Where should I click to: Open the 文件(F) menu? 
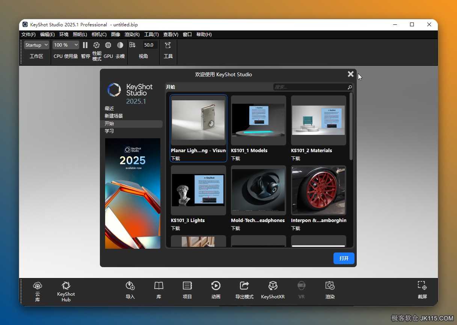coord(29,34)
